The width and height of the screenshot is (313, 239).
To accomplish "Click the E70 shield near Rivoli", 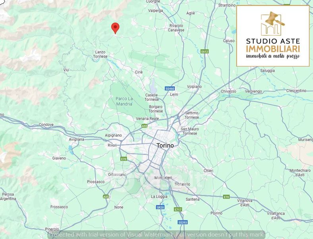I will click(x=124, y=159).
